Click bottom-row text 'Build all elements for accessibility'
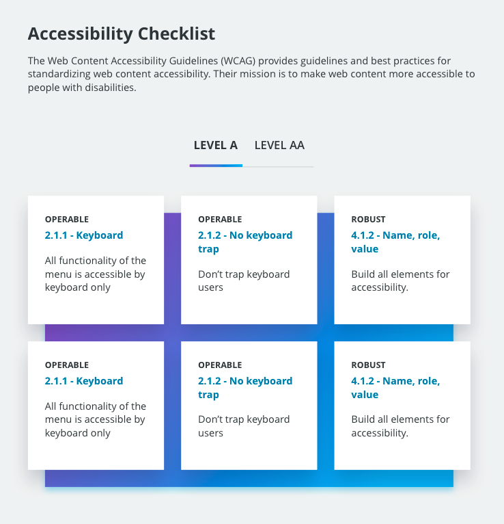This screenshot has width=504, height=524. click(400, 426)
